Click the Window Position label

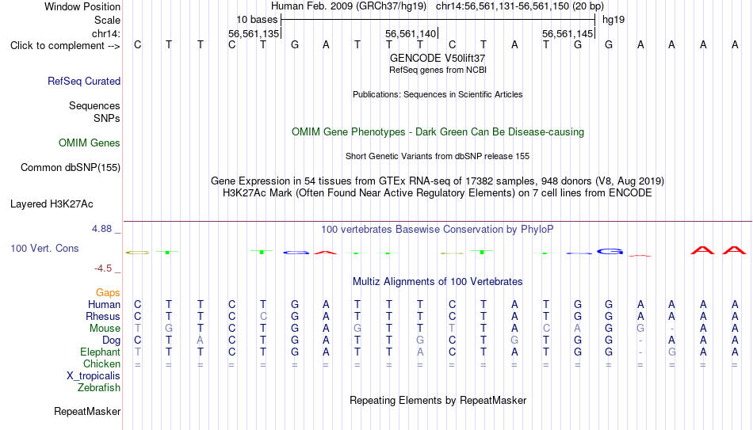point(82,6)
